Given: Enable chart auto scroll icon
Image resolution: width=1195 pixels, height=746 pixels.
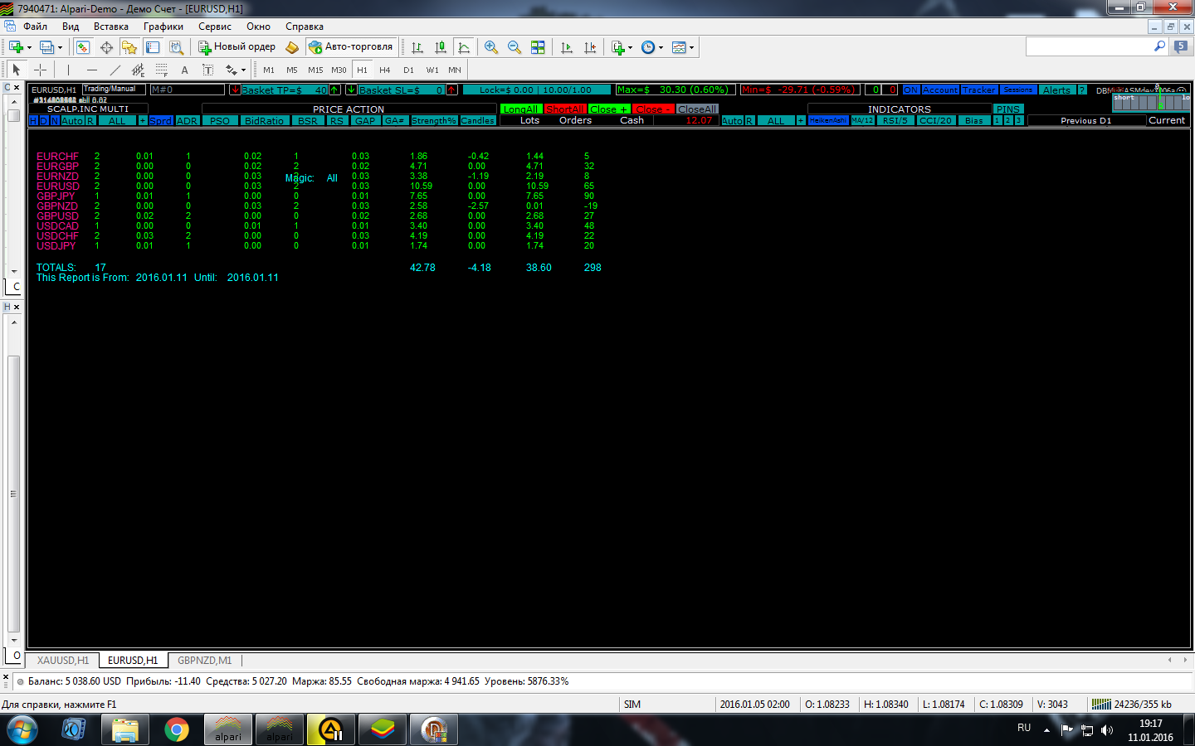Looking at the screenshot, I should [x=567, y=47].
